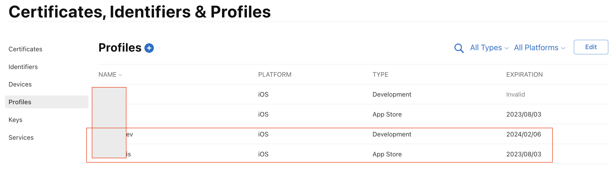Click the Edit button
614x173 pixels.
tap(591, 47)
